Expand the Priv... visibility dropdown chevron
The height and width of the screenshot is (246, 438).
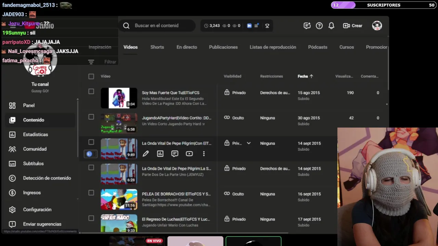click(x=249, y=143)
